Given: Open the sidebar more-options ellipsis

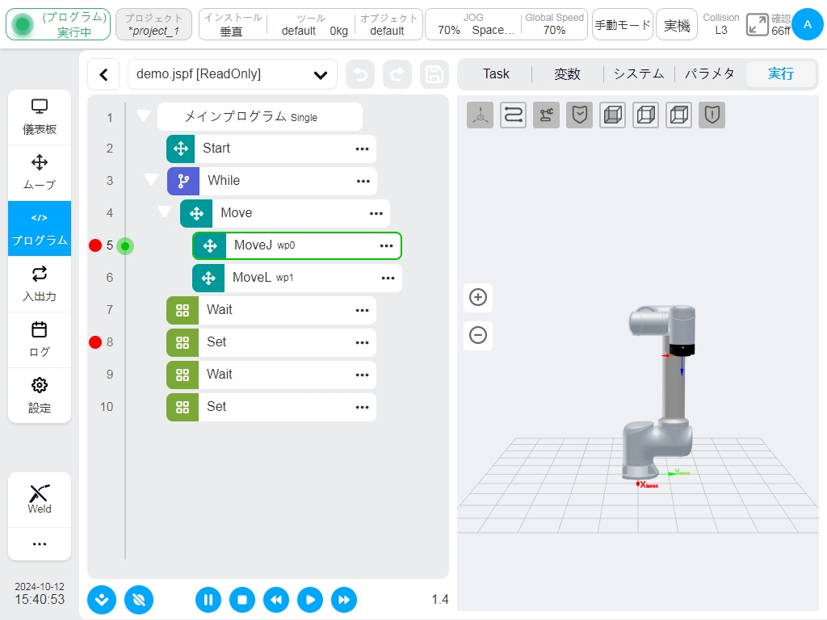Looking at the screenshot, I should point(40,544).
